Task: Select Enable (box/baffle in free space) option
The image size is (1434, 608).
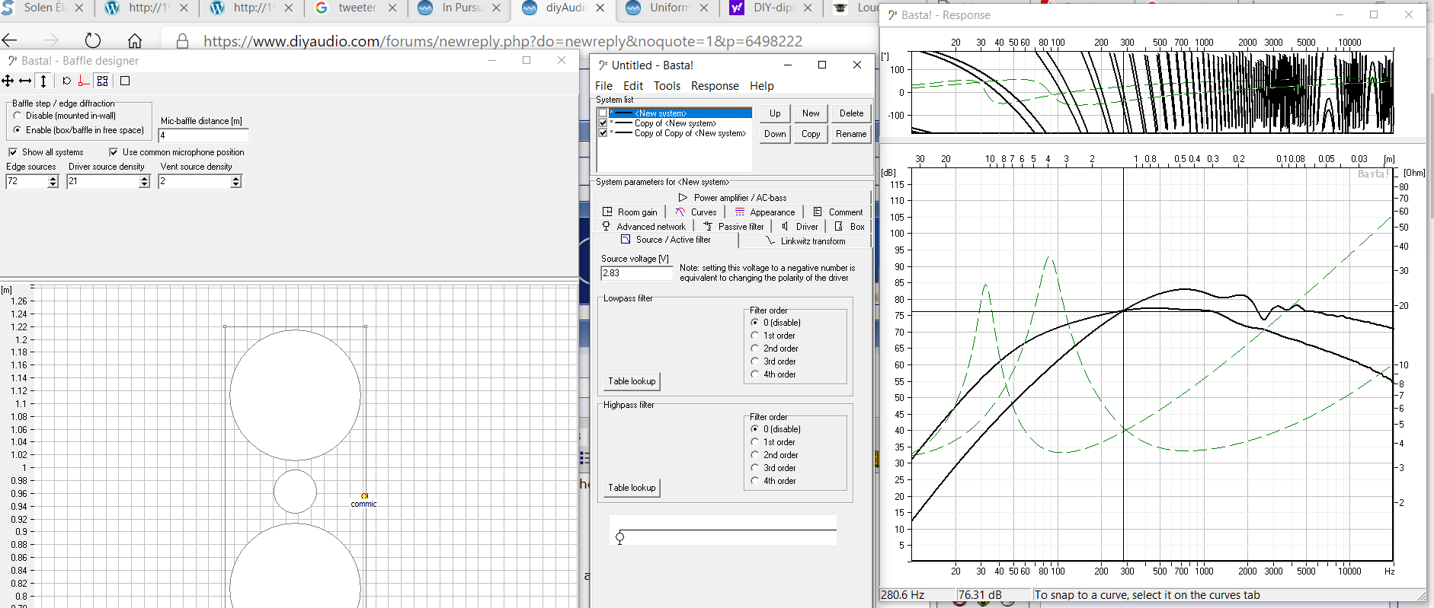Action: click(x=18, y=130)
